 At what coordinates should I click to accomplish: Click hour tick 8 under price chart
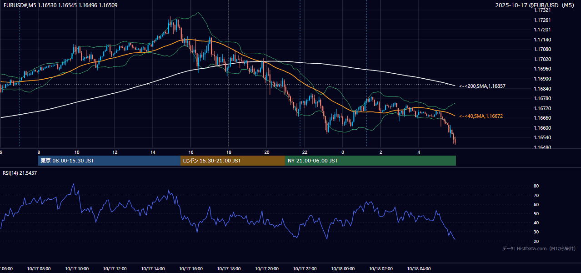(39, 152)
